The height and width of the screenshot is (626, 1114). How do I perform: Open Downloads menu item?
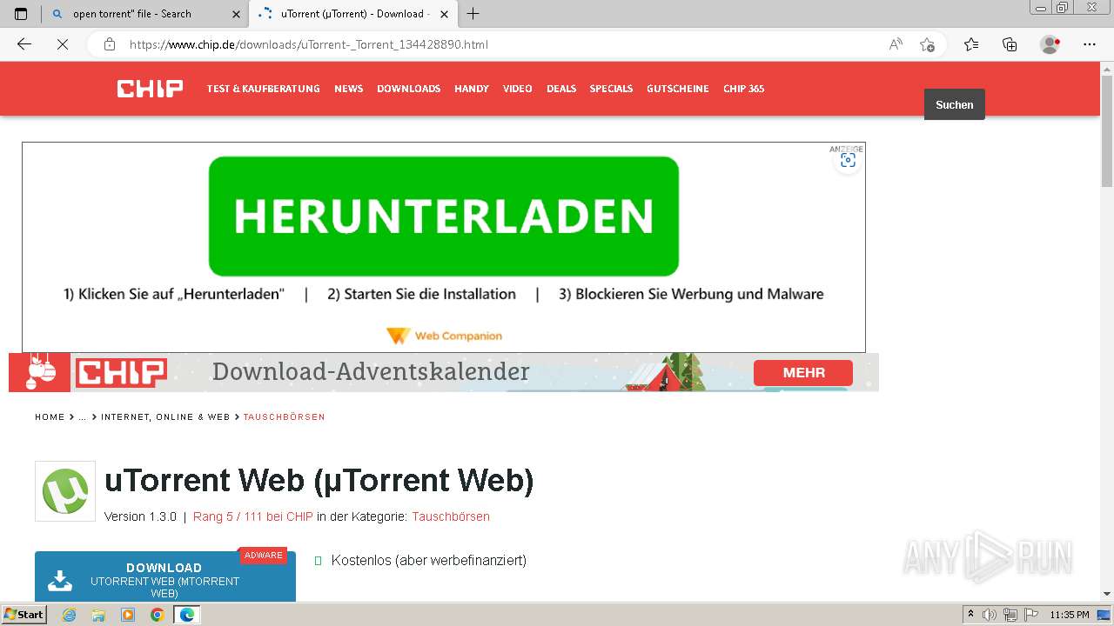tap(408, 89)
